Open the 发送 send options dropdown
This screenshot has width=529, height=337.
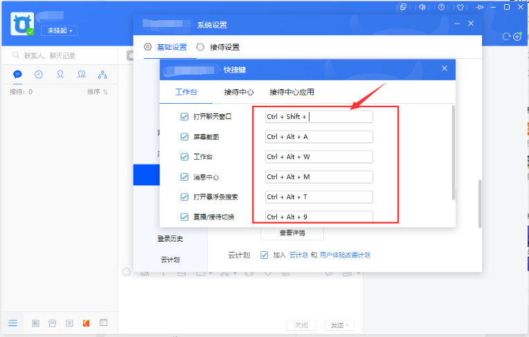coord(339,325)
